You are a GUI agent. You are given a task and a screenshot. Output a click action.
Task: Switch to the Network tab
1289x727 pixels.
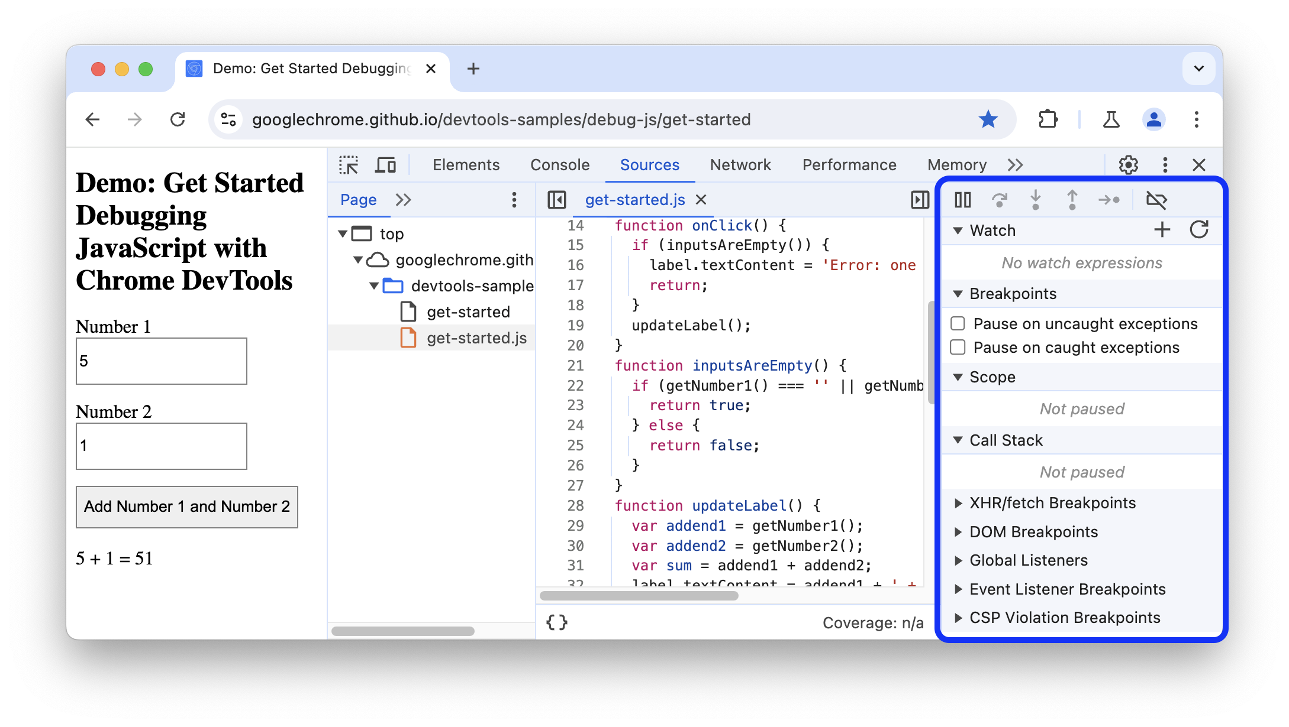click(742, 164)
